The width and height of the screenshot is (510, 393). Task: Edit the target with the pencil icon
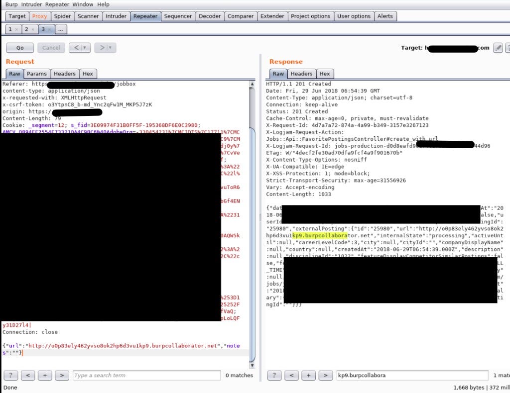tap(498, 48)
